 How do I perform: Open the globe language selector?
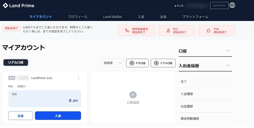pyautogui.click(x=232, y=5)
